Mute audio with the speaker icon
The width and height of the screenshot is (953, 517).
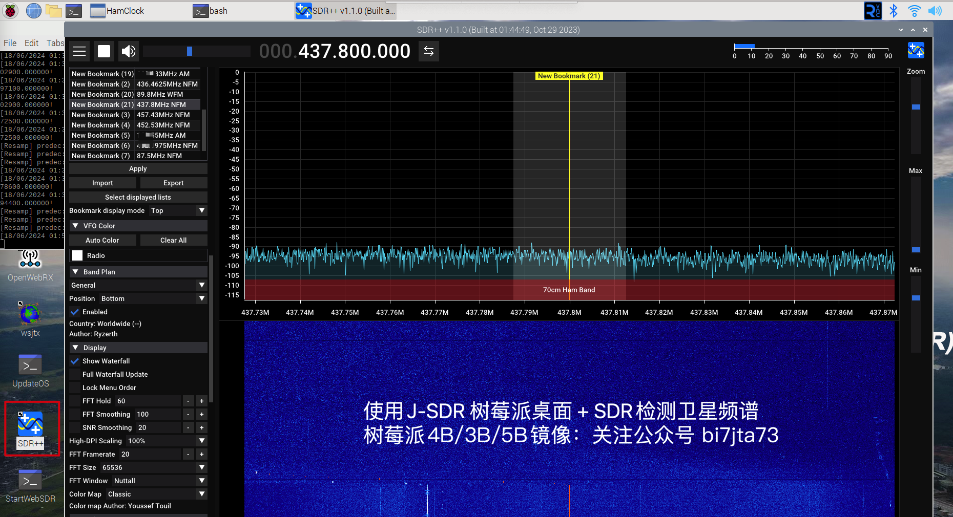coord(129,51)
